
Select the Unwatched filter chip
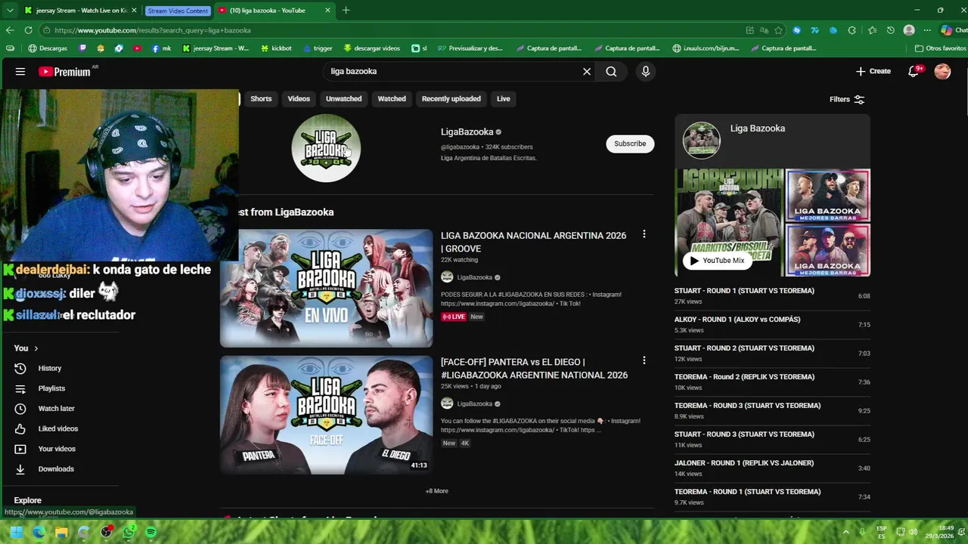(343, 99)
